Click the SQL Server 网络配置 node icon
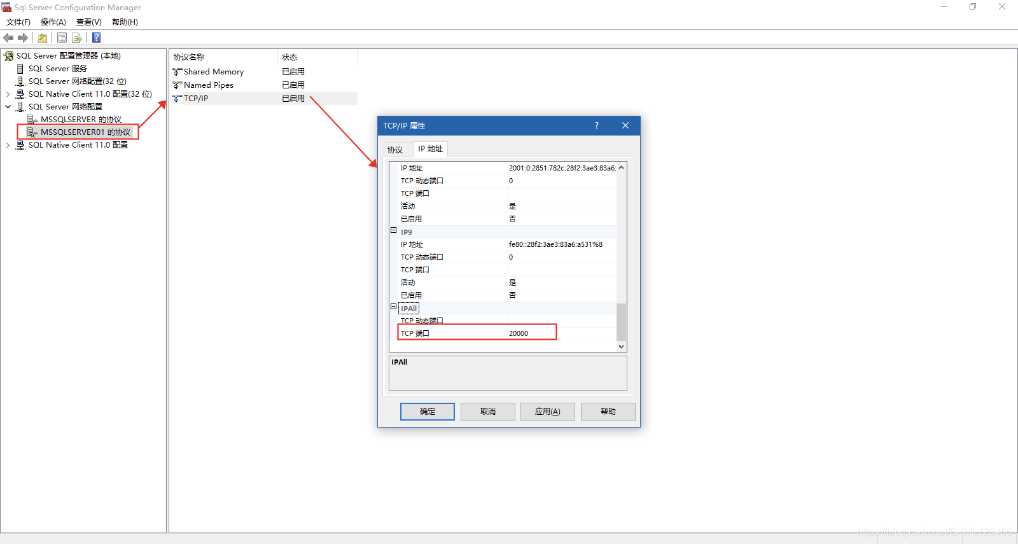Image resolution: width=1018 pixels, height=544 pixels. pyautogui.click(x=20, y=107)
